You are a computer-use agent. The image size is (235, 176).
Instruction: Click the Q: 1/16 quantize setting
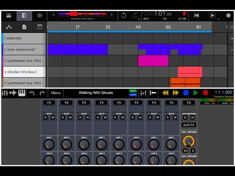pyautogui.click(x=182, y=19)
